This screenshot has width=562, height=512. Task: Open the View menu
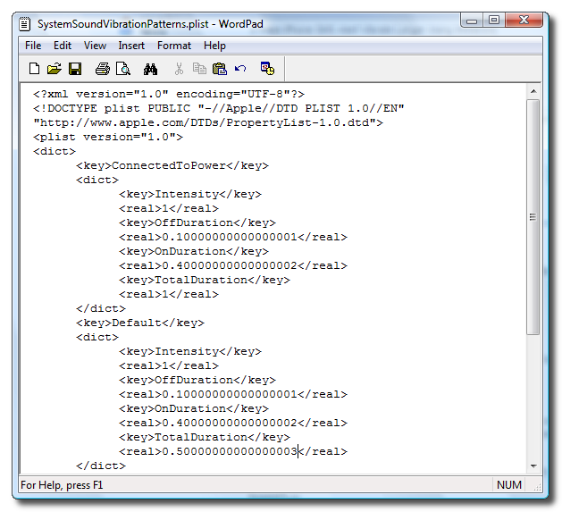point(95,46)
